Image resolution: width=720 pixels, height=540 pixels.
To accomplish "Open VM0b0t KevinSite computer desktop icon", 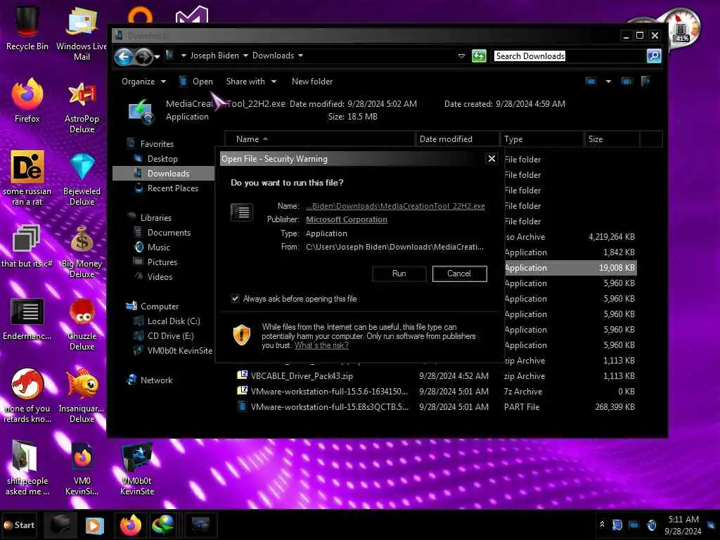I will click(137, 468).
